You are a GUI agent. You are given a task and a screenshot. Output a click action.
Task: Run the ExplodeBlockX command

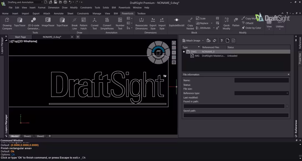(x=176, y=22)
